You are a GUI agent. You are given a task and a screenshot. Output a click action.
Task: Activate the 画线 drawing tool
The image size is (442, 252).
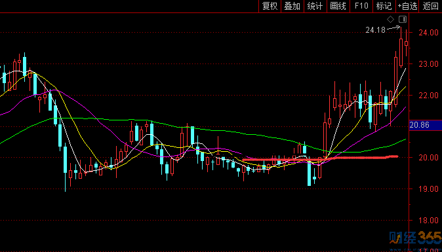338,6
